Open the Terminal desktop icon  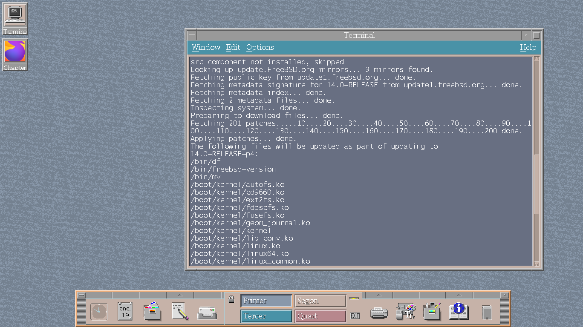coord(15,19)
